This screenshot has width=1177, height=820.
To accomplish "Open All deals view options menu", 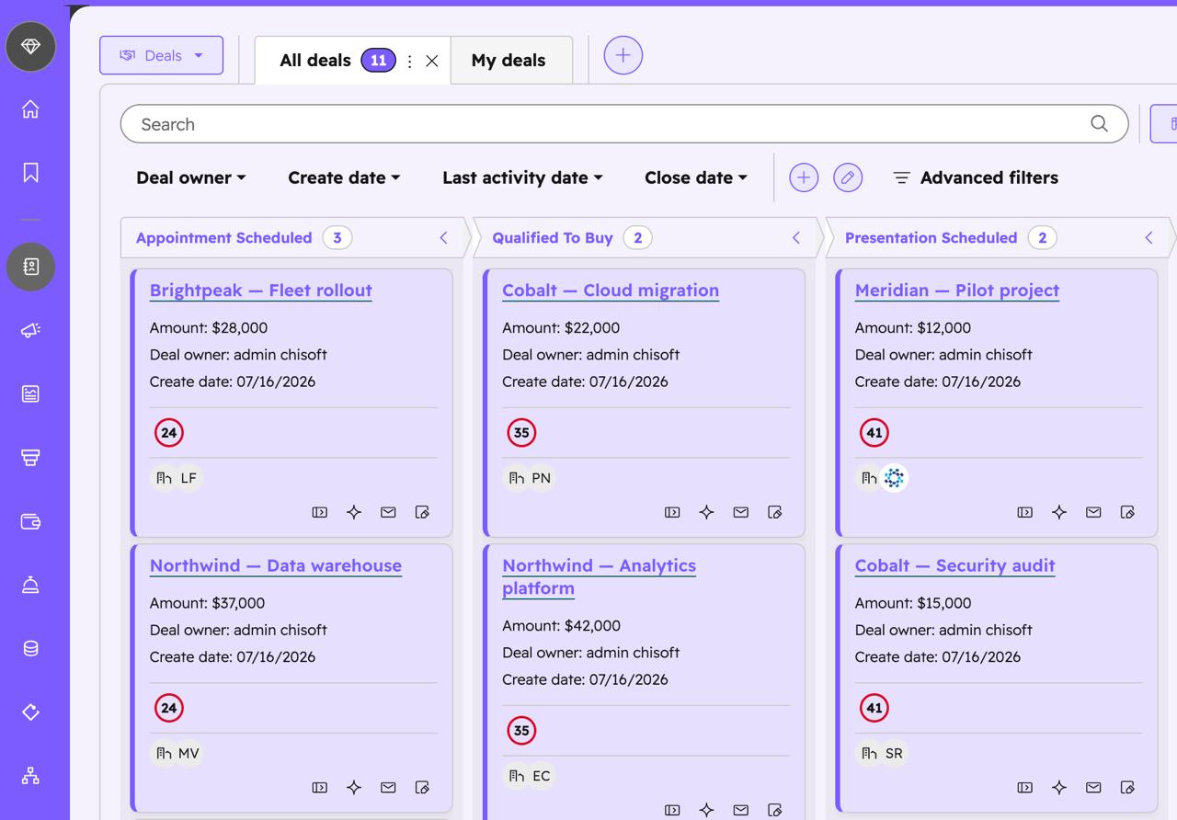I will (409, 61).
